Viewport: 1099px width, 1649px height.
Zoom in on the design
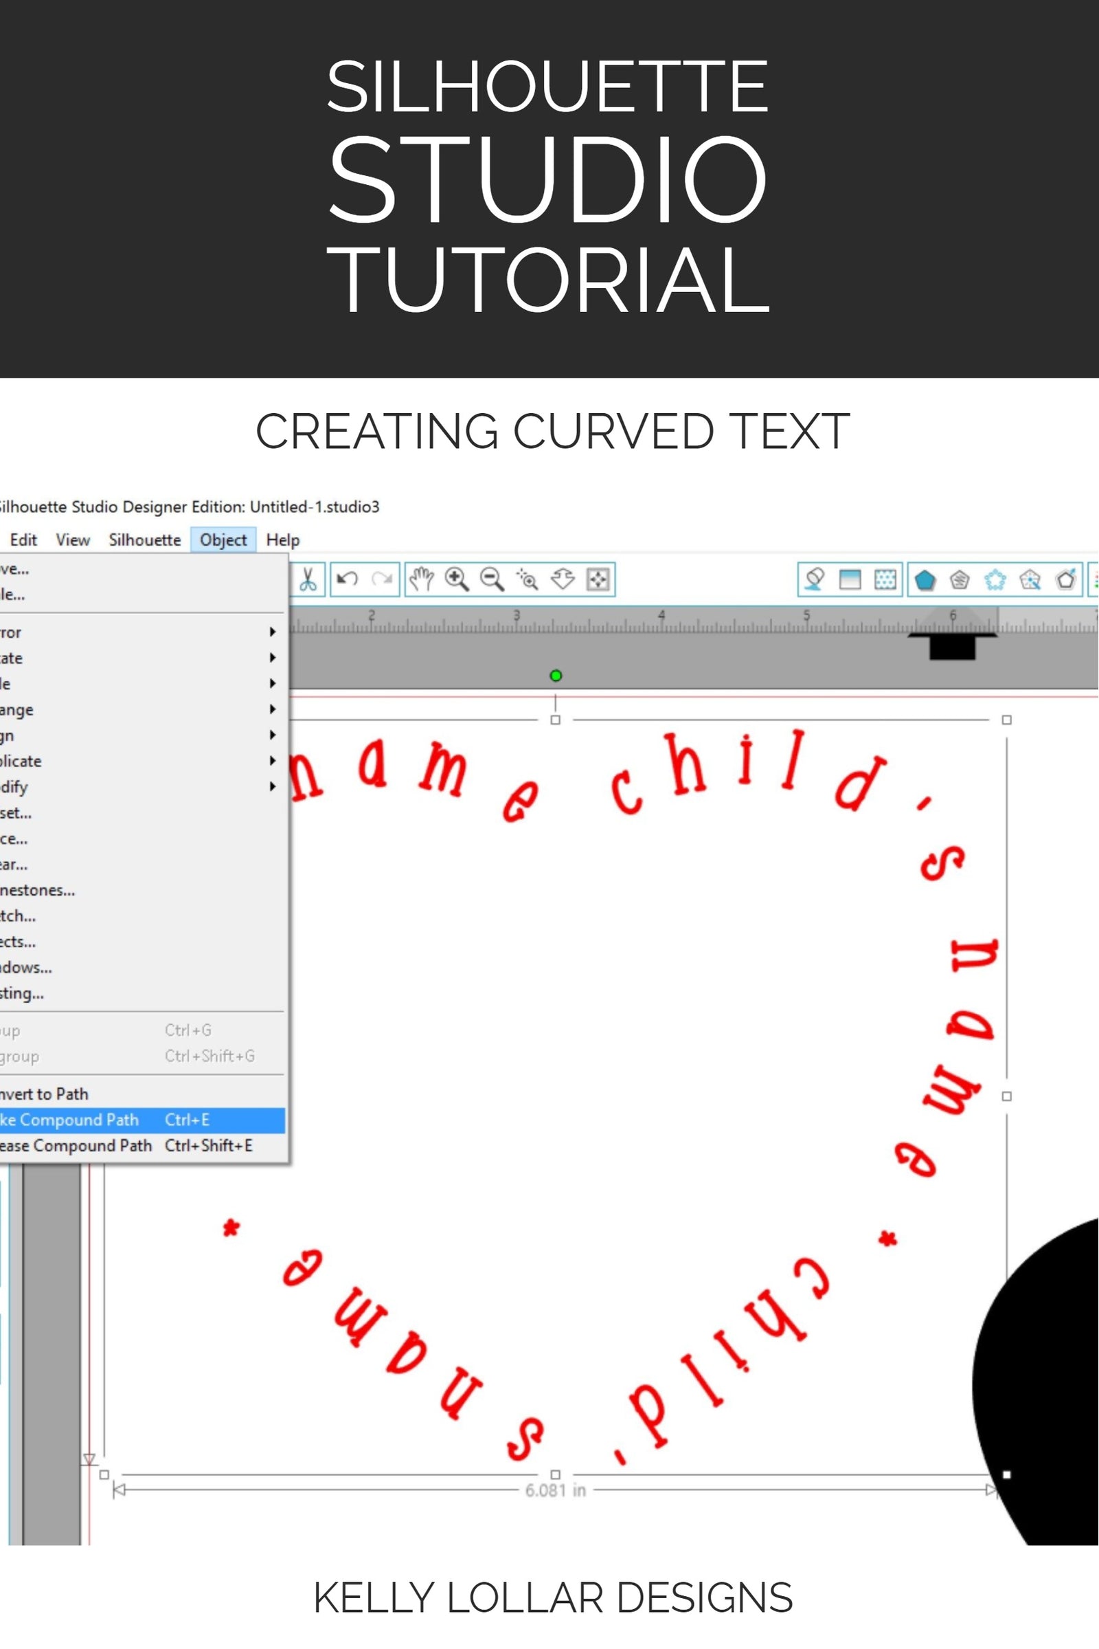pyautogui.click(x=456, y=579)
